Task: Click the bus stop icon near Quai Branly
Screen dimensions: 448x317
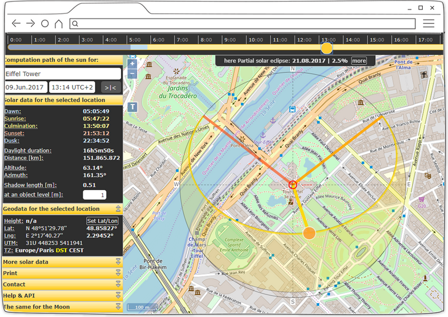Action: pyautogui.click(x=292, y=109)
